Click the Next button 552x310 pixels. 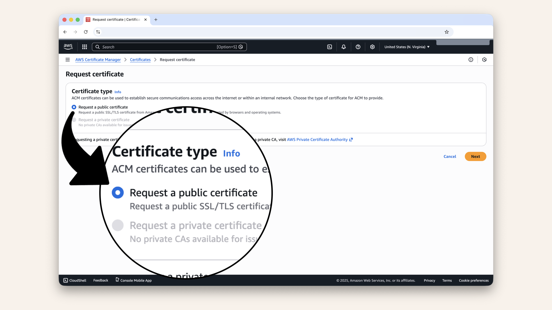tap(475, 156)
